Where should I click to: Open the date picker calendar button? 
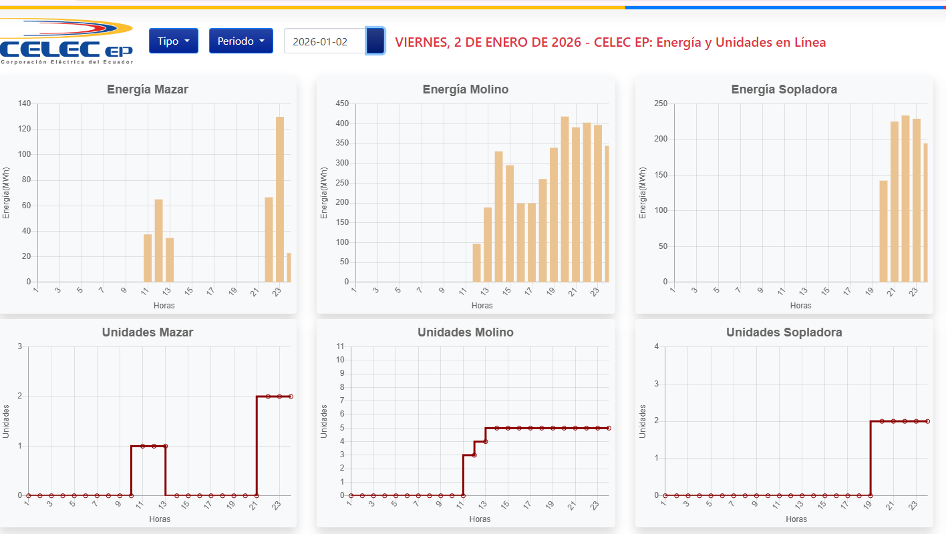(375, 41)
